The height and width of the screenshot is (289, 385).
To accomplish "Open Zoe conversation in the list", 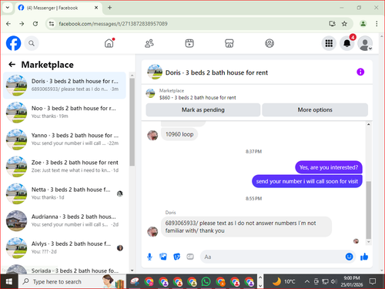I will point(65,166).
